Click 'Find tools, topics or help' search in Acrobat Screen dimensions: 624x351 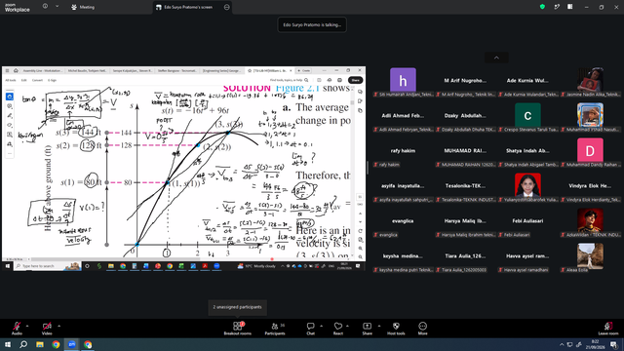click(290, 80)
